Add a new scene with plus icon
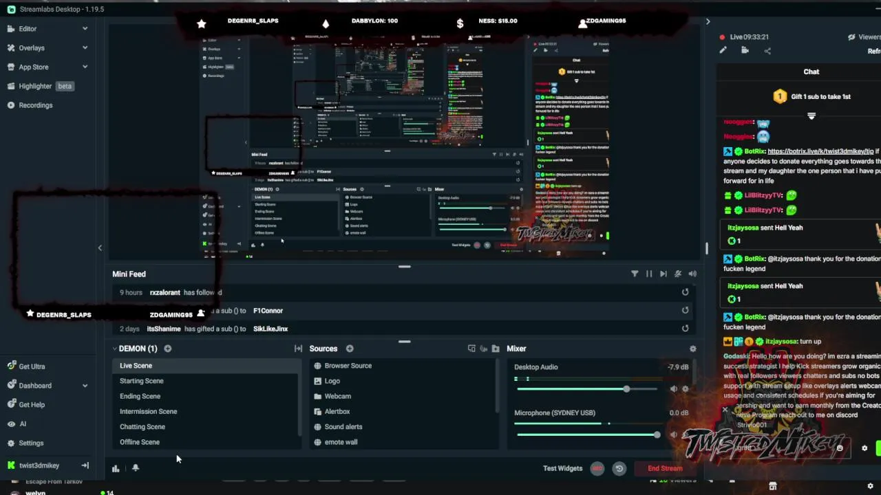 pos(167,349)
